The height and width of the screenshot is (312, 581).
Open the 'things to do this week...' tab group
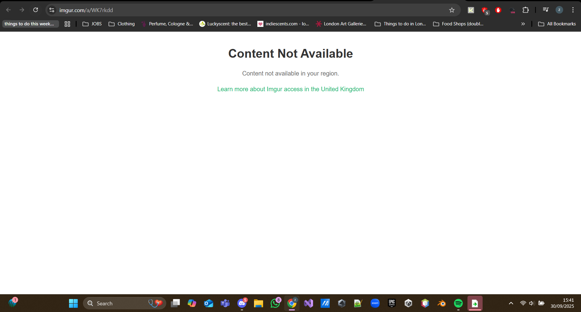(30, 24)
